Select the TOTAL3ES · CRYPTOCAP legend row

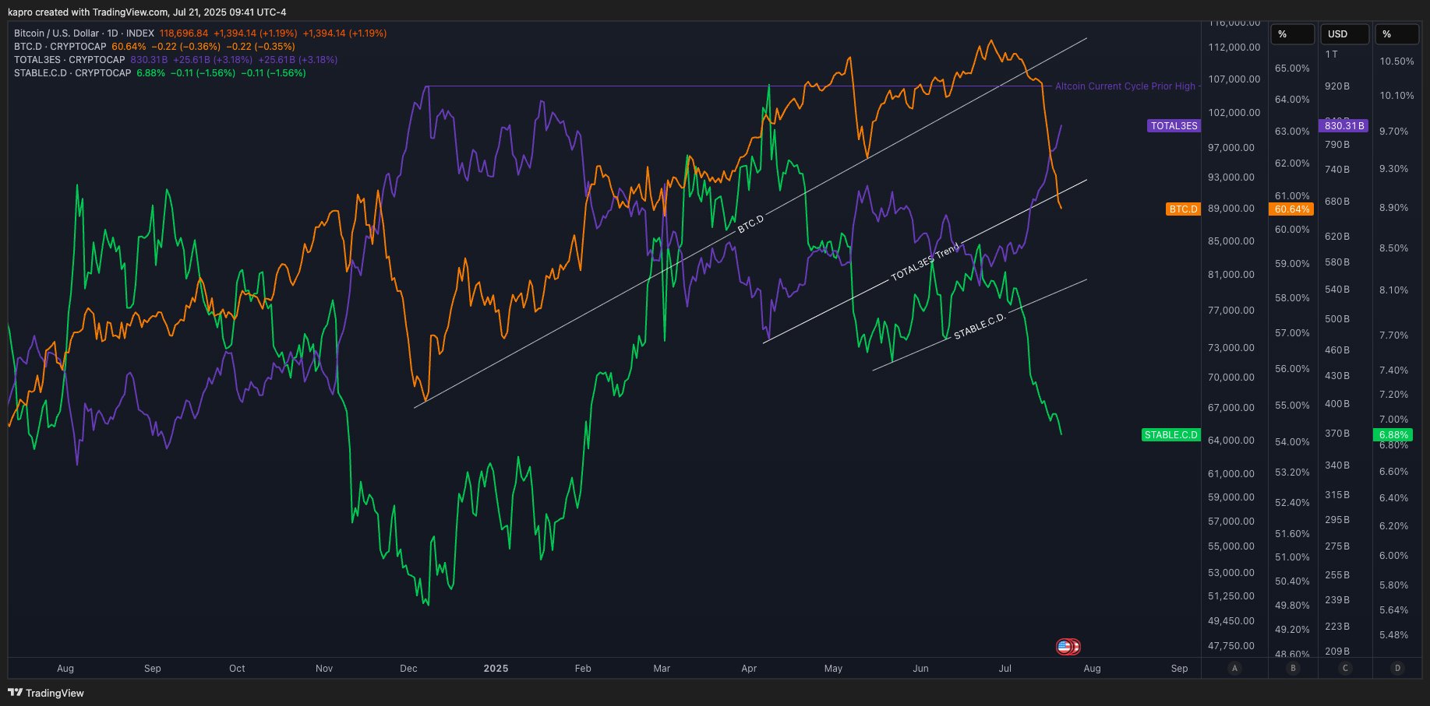(x=69, y=60)
